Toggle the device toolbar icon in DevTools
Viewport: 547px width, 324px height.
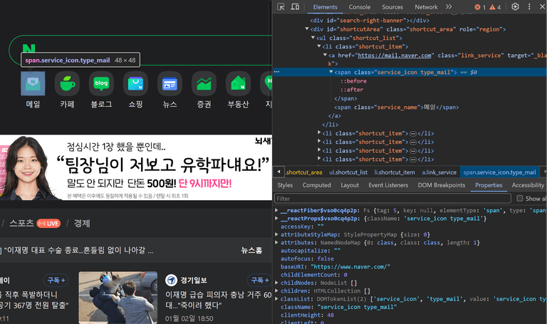[x=295, y=6]
